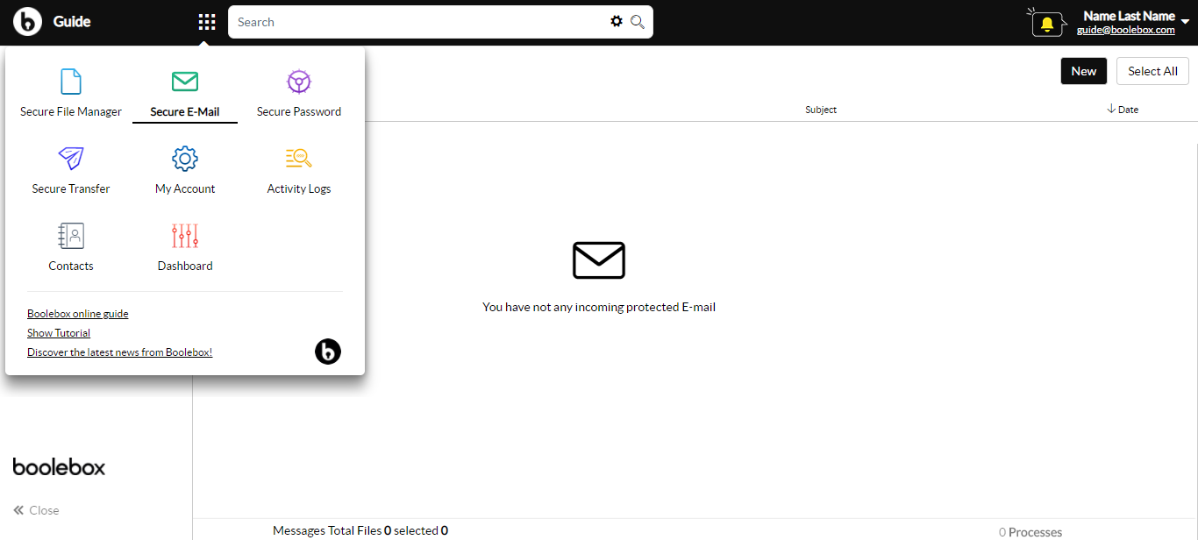Open the Secure File Manager app icon
Viewport: 1198px width, 540px height.
(x=71, y=82)
